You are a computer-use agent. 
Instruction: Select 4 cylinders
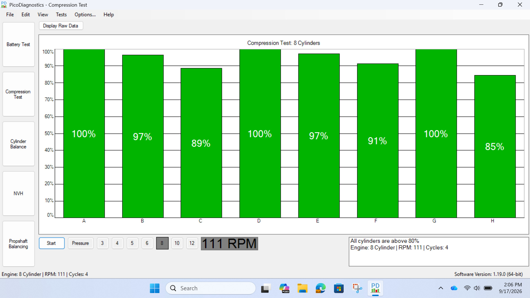[x=117, y=243]
